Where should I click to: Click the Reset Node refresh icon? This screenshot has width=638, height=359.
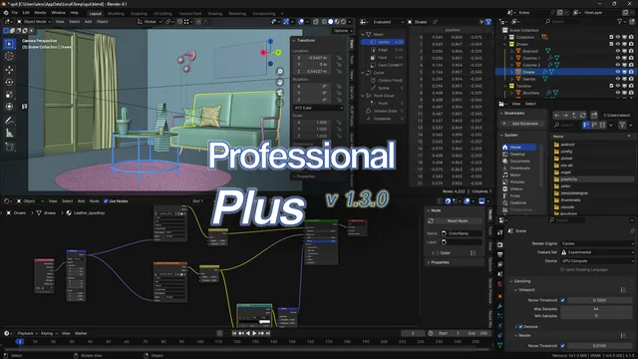click(x=431, y=221)
